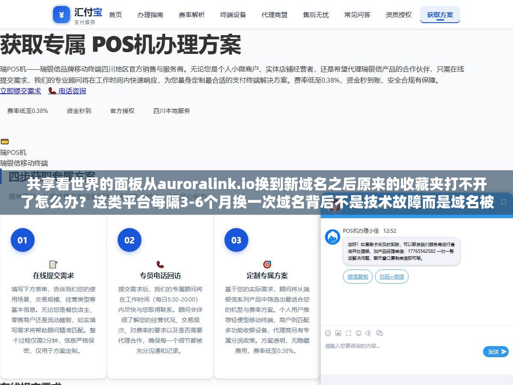Click the 费率低至0.38% tag
This screenshot has width=513, height=385.
27,111
